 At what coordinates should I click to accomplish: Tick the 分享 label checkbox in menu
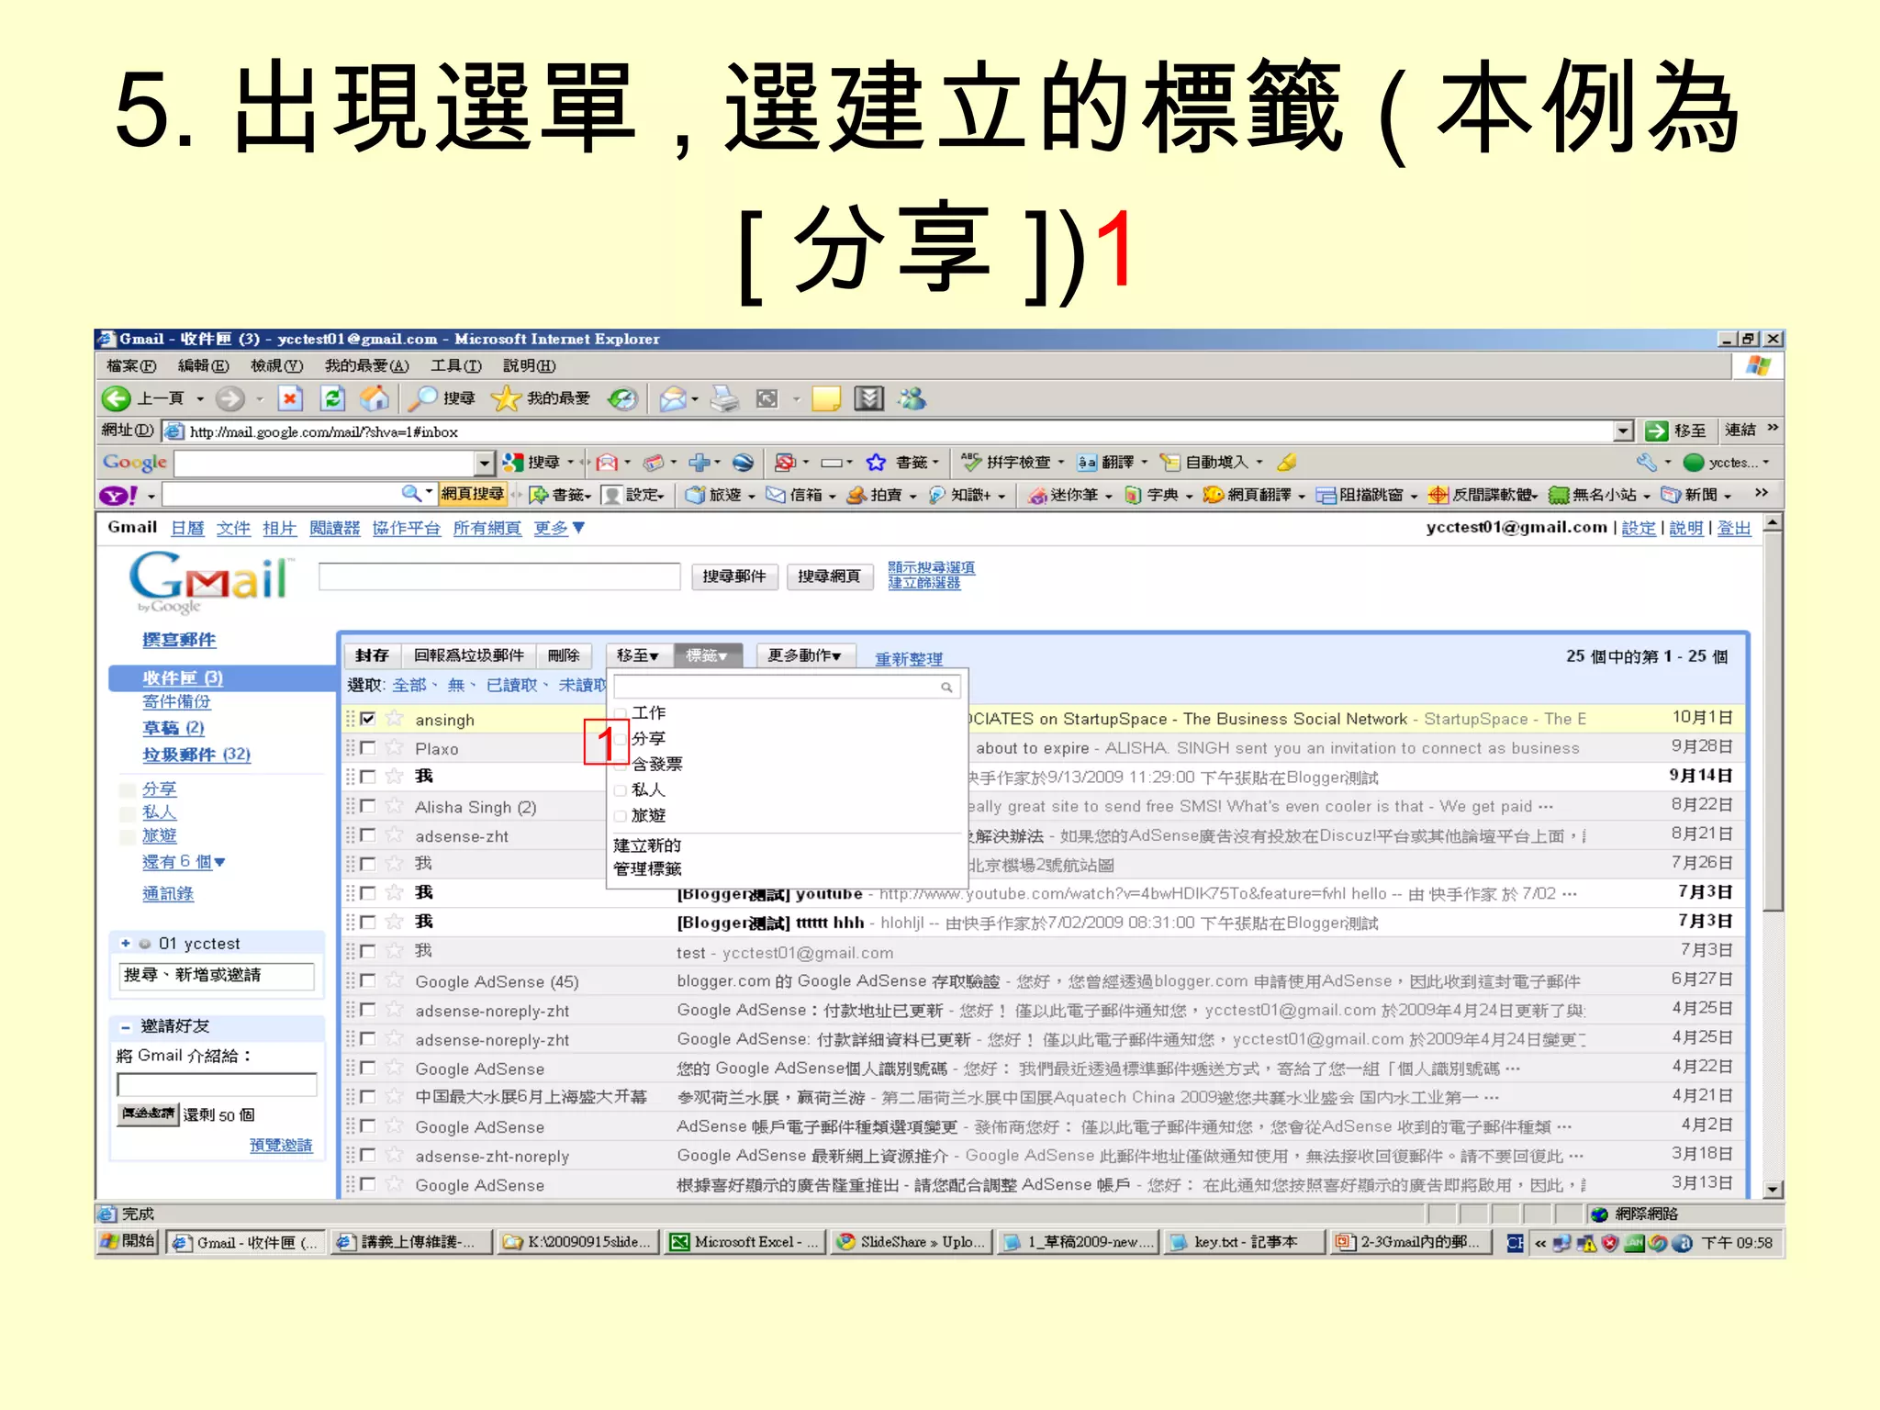(x=621, y=739)
